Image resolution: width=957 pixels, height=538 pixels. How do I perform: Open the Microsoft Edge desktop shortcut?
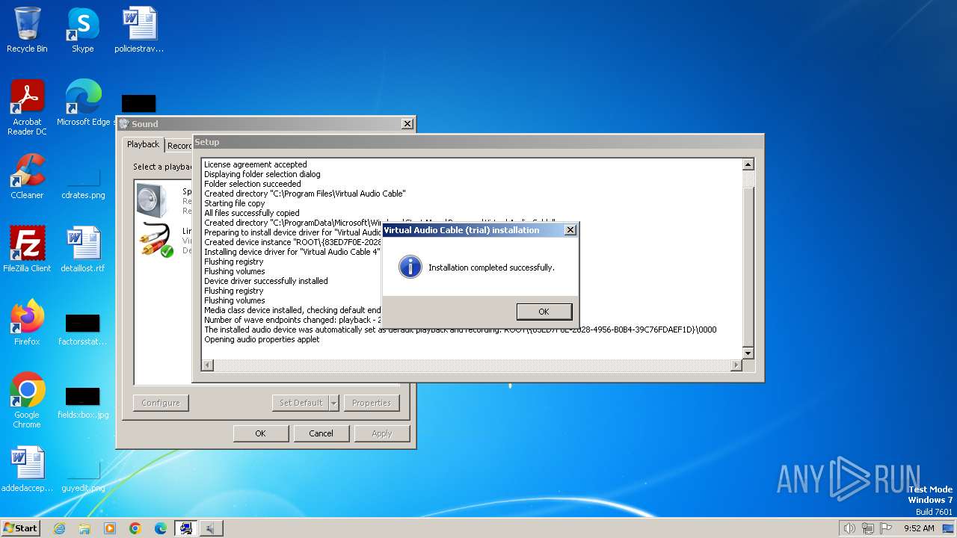[83, 103]
